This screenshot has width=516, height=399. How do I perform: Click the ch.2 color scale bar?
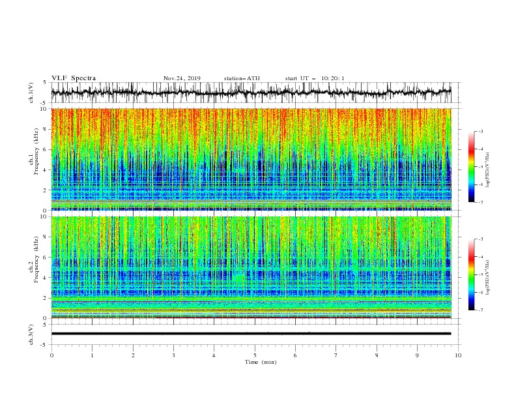pyautogui.click(x=471, y=274)
